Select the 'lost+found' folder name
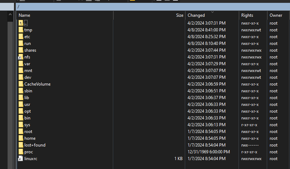 pos(35,145)
